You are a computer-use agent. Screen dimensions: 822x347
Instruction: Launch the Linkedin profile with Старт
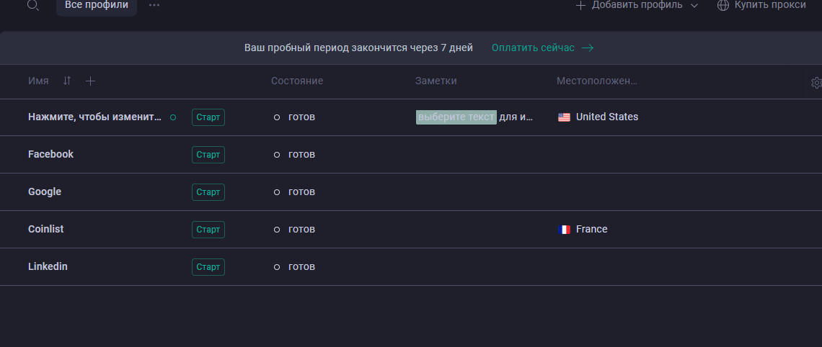(208, 267)
